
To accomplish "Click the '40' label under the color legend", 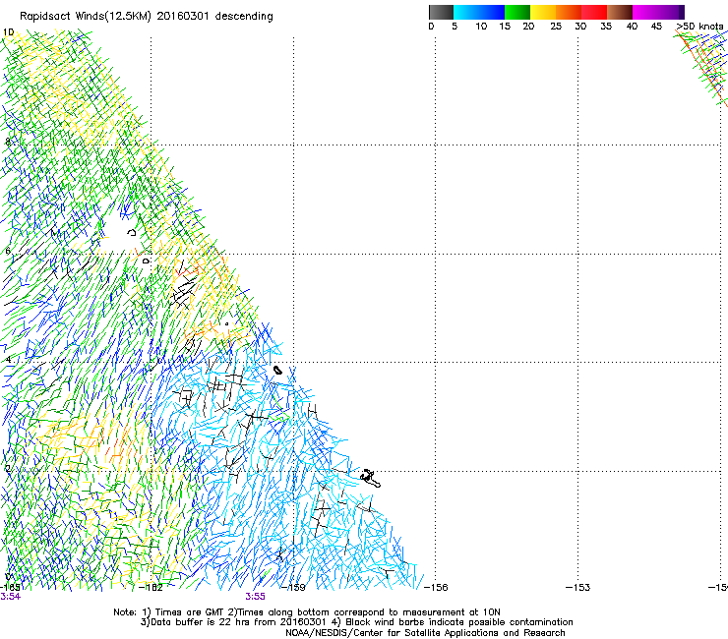I will coord(632,27).
